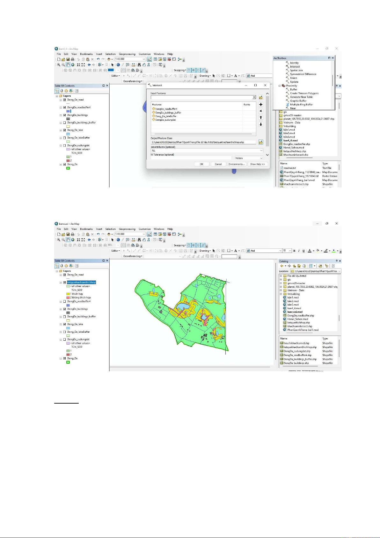
Task: Open the Input Features dropdown in Intersect
Action: [x=254, y=97]
